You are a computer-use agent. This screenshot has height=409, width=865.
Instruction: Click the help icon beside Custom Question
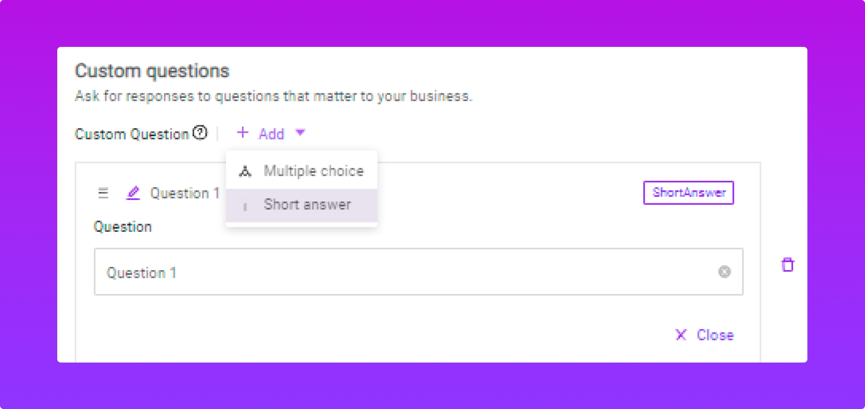[x=200, y=133]
